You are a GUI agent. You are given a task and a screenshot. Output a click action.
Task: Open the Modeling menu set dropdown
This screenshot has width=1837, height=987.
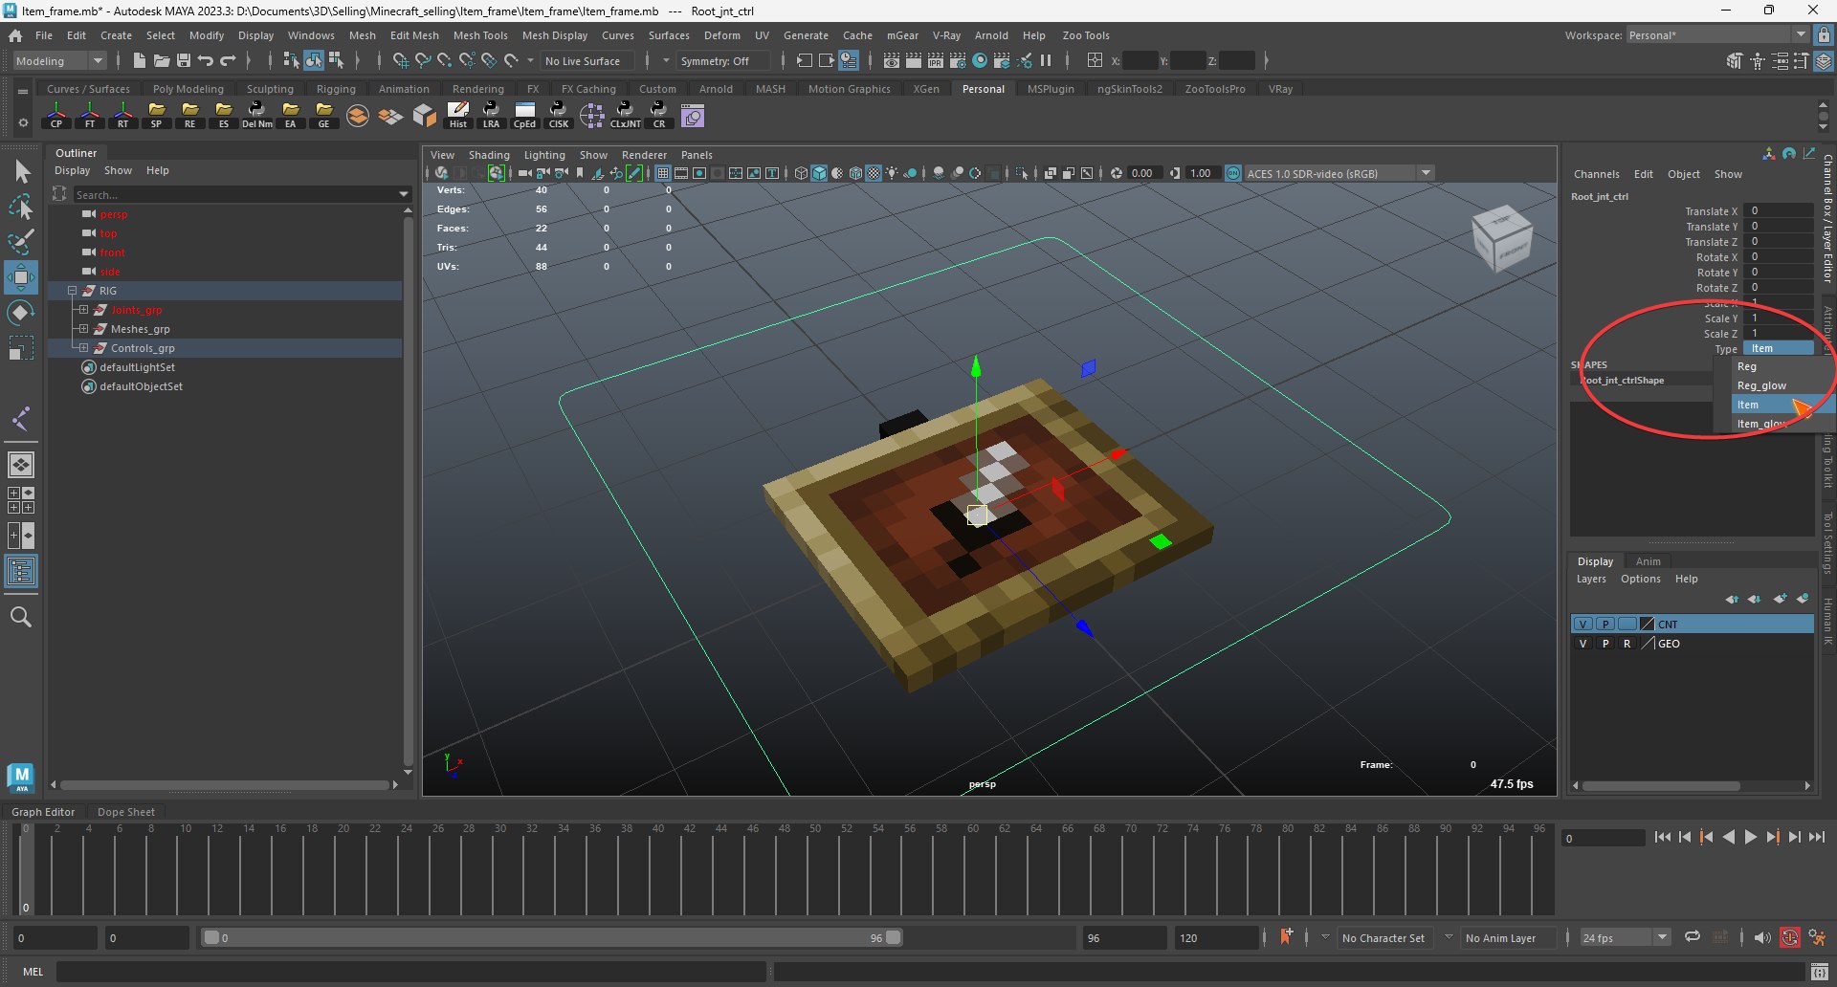pyautogui.click(x=59, y=60)
